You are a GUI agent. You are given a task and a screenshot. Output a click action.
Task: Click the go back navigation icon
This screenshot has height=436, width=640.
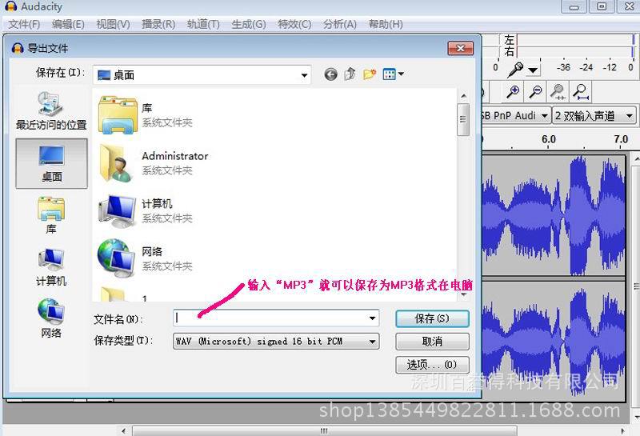330,74
